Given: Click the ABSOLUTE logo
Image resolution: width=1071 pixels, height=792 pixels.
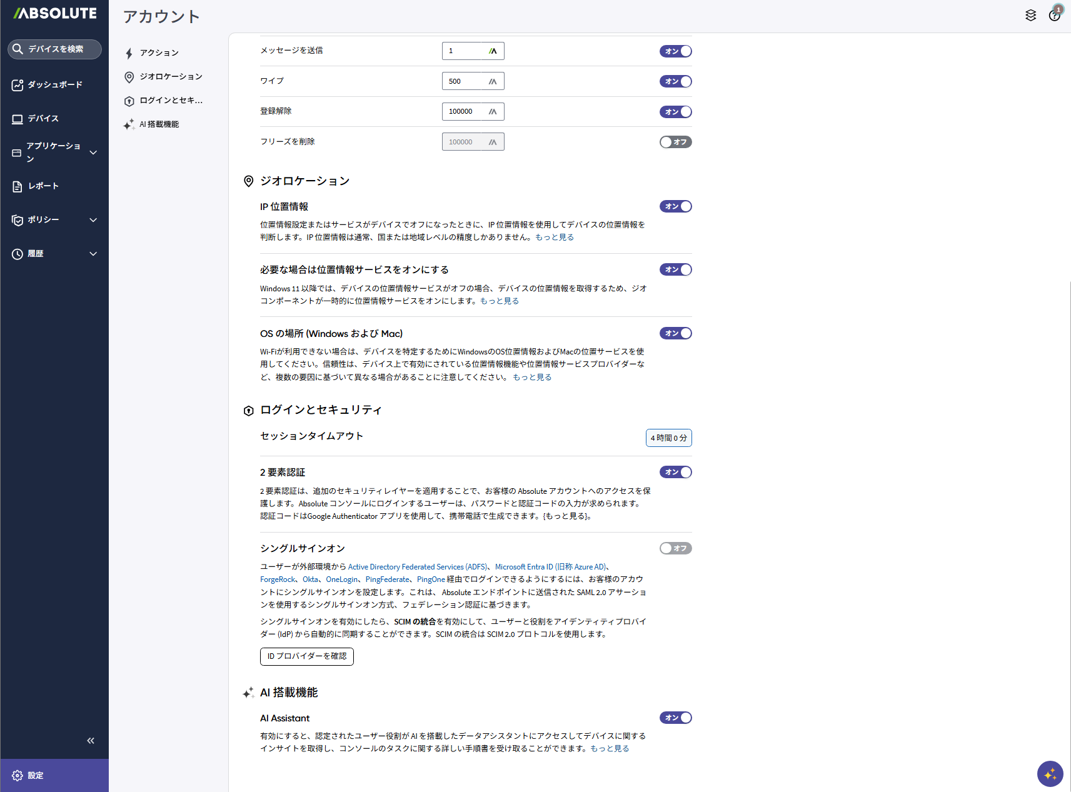Looking at the screenshot, I should click(x=55, y=13).
